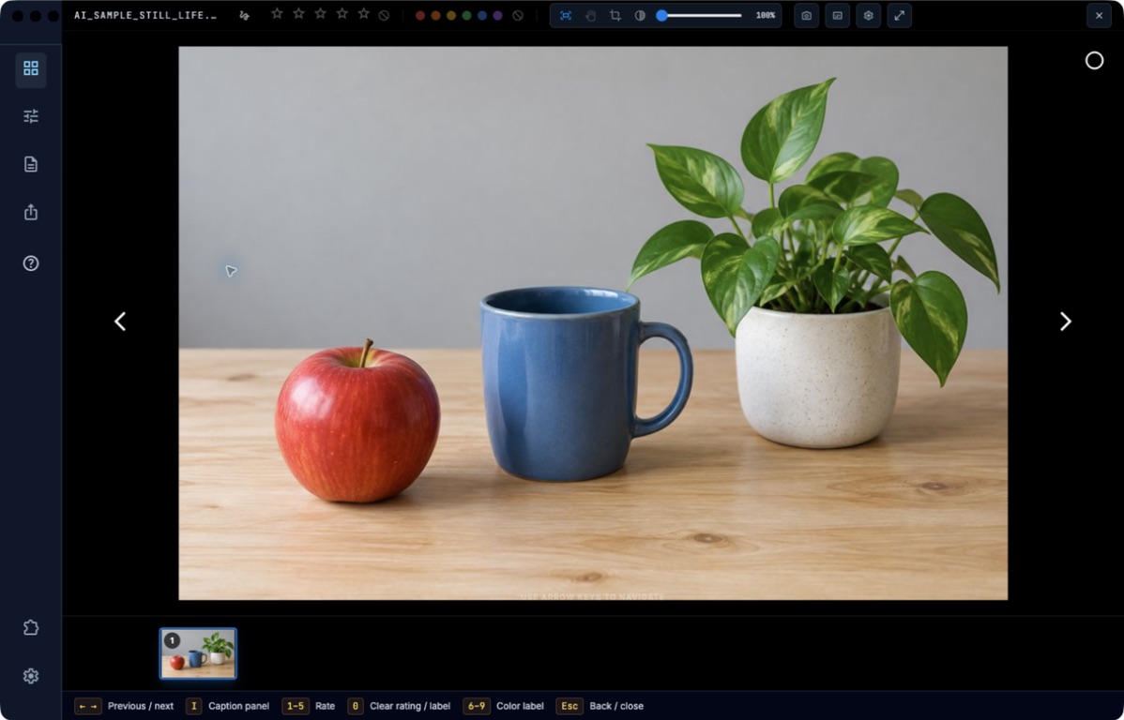The image size is (1124, 720).
Task: Apply the yellow color label
Action: pos(451,15)
